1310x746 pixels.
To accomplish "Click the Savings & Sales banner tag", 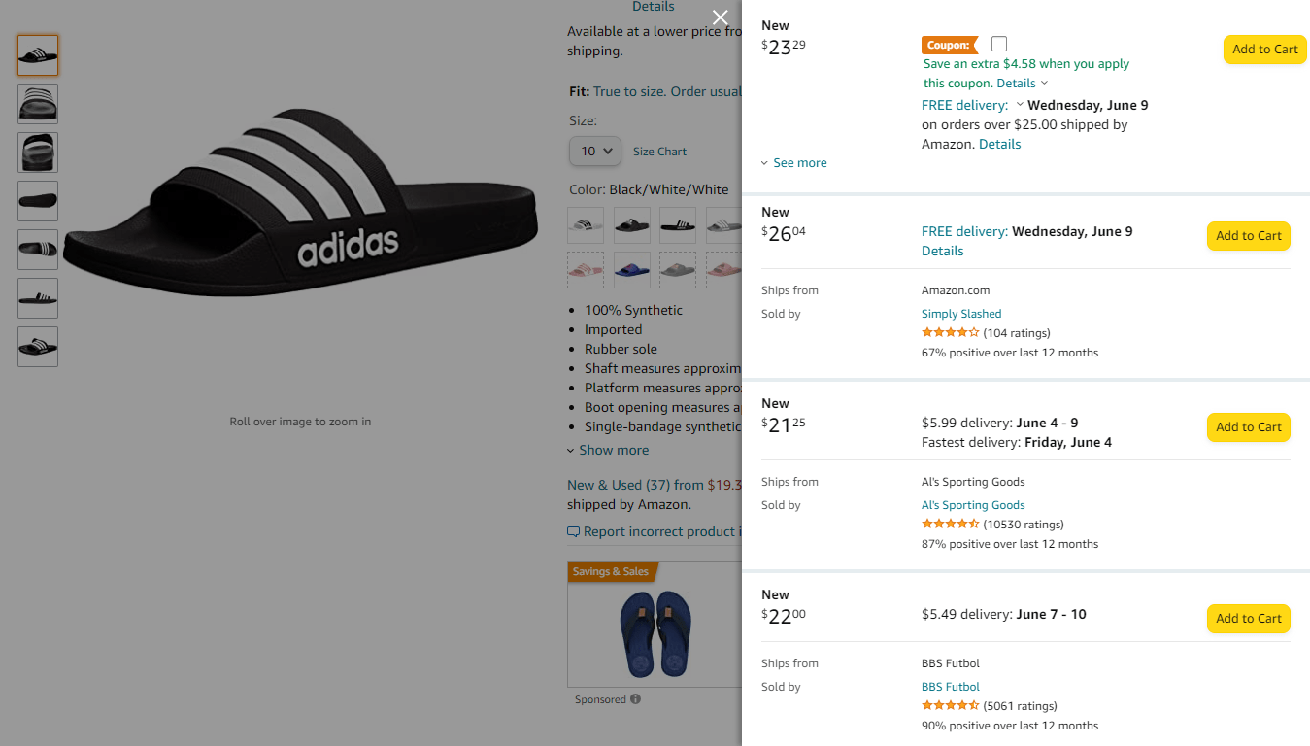I will pyautogui.click(x=612, y=572).
